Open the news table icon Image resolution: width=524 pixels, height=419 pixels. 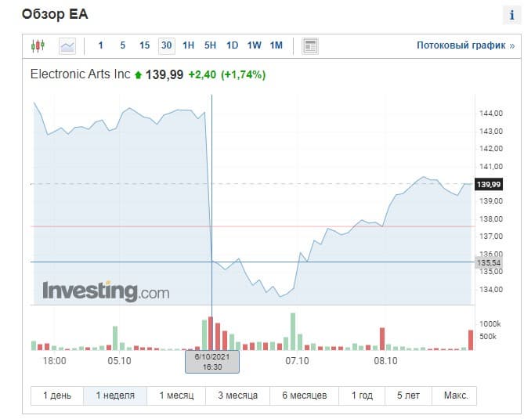coord(310,45)
